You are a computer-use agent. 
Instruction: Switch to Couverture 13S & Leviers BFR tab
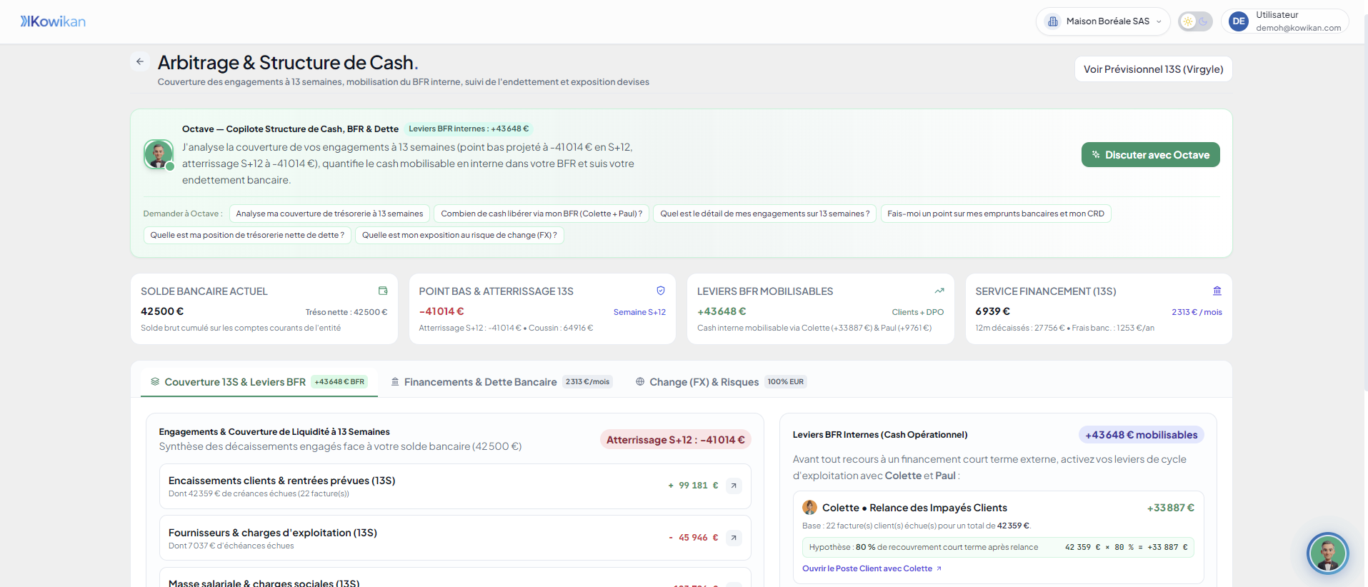(x=259, y=382)
